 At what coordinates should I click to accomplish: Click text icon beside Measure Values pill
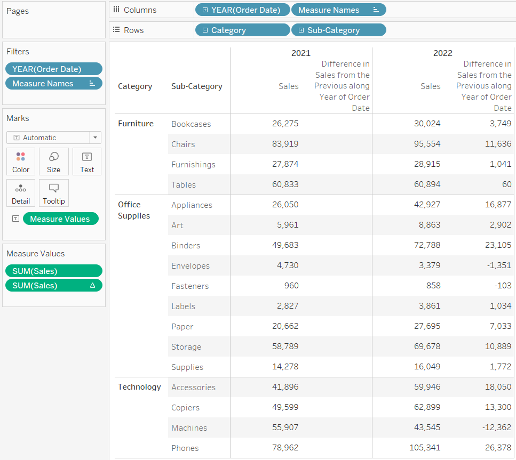point(16,219)
